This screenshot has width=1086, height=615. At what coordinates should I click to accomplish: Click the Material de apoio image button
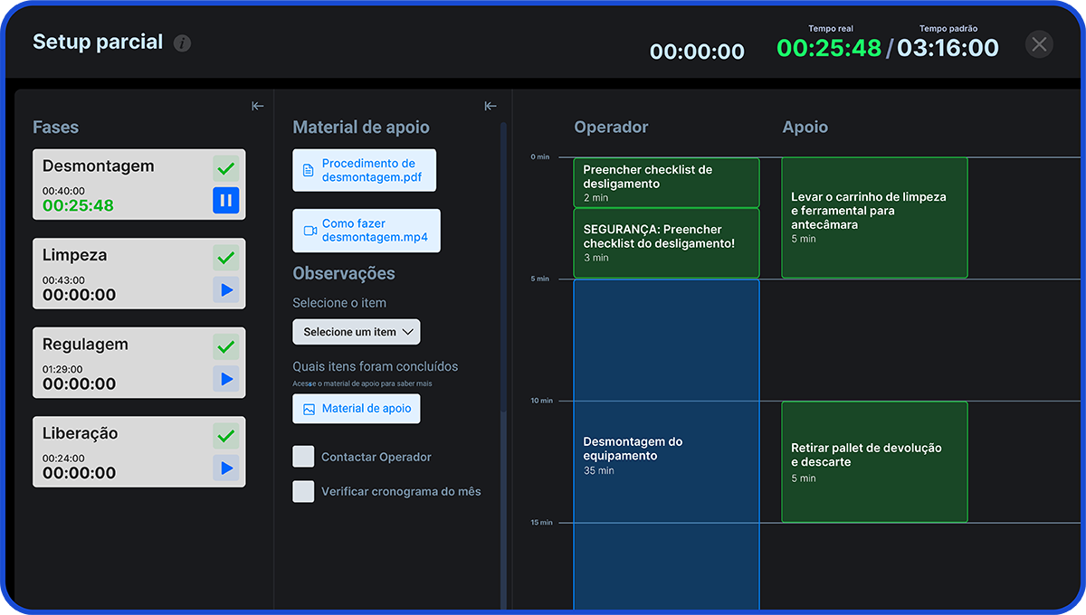tap(357, 409)
